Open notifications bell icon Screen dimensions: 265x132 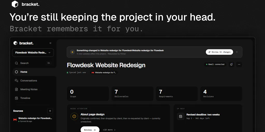point(231,64)
